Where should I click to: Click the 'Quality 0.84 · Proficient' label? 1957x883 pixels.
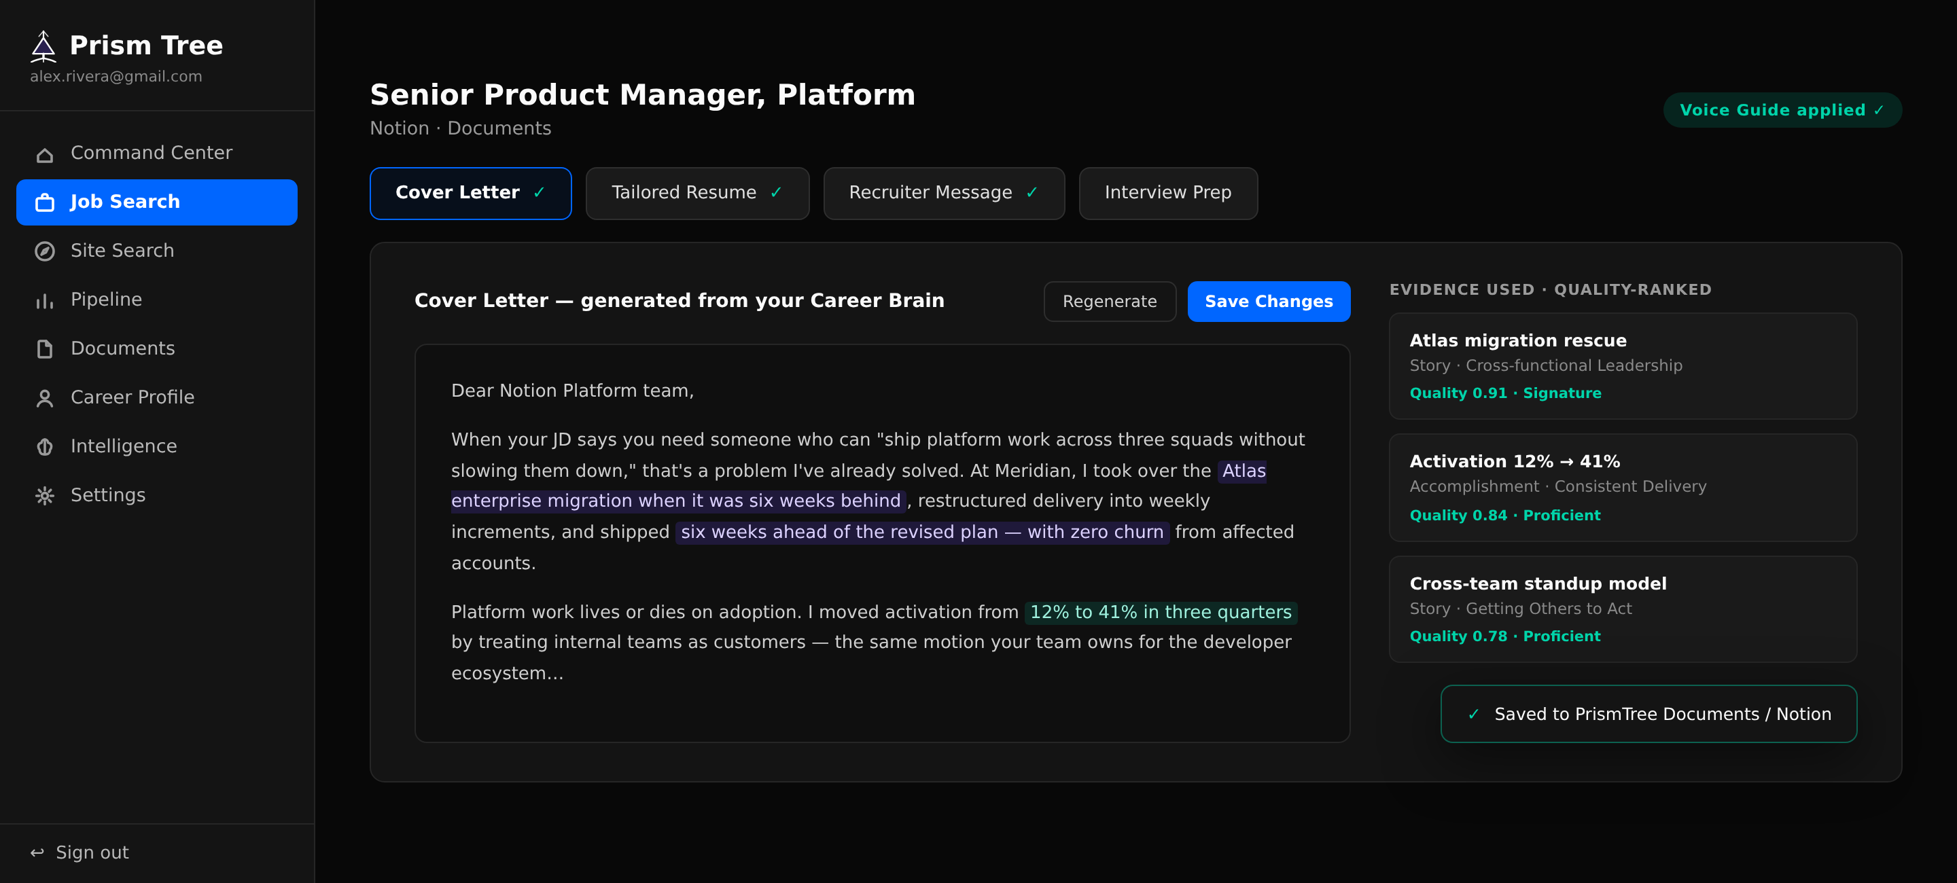point(1505,515)
